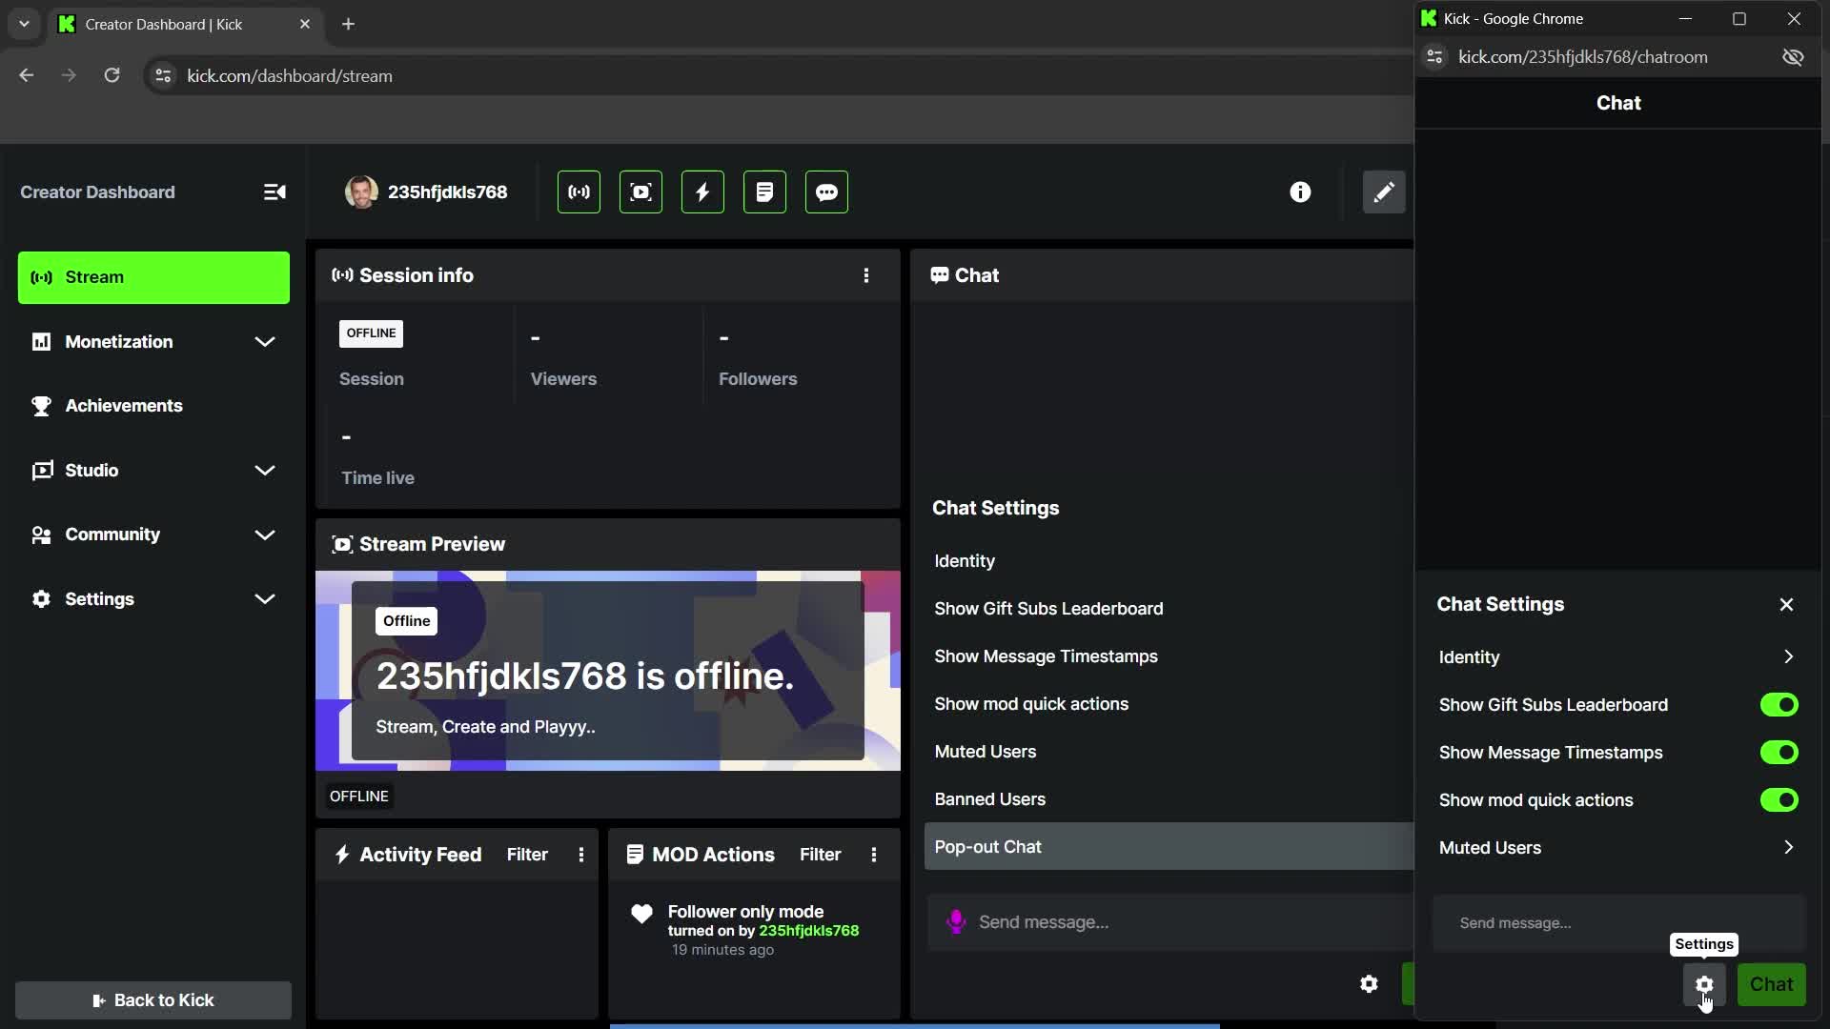Click the 235hfjdkls768 username in header
The width and height of the screenshot is (1830, 1029).
coord(447,192)
